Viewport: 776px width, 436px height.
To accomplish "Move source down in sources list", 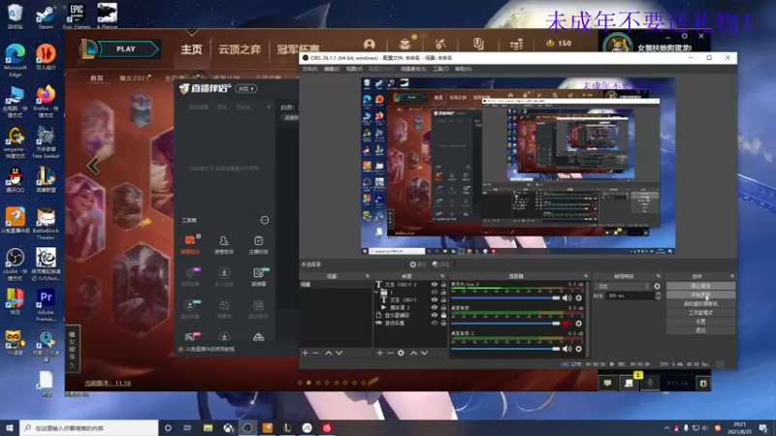I will tap(424, 353).
